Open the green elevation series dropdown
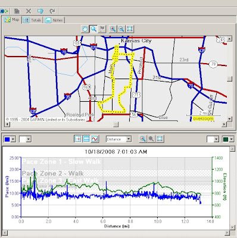 (x=232, y=139)
